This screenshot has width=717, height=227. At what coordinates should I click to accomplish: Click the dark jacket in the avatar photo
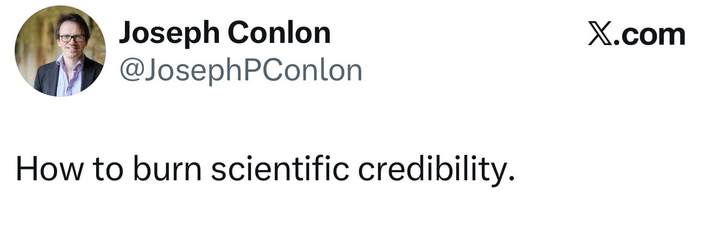tap(46, 79)
